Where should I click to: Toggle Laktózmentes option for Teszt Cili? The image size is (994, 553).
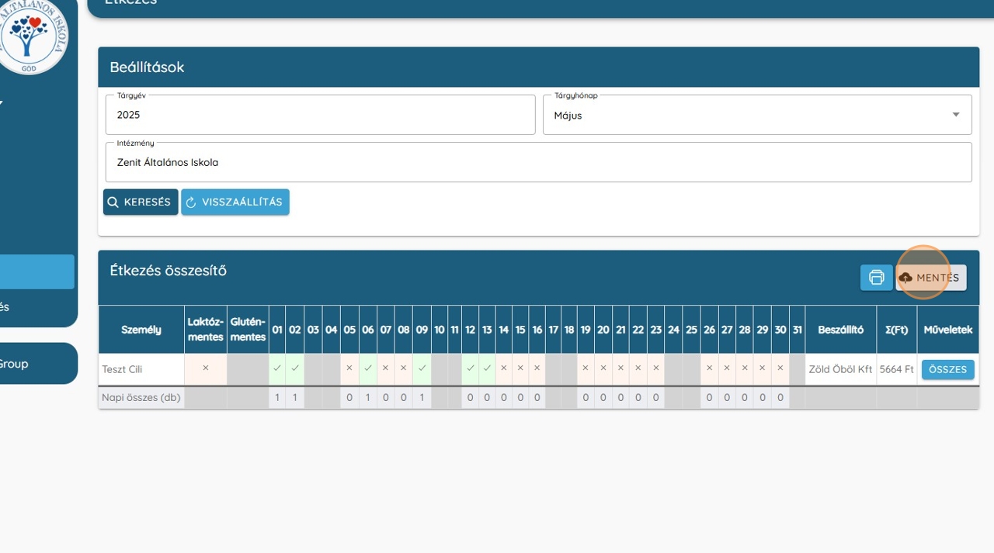tap(206, 368)
